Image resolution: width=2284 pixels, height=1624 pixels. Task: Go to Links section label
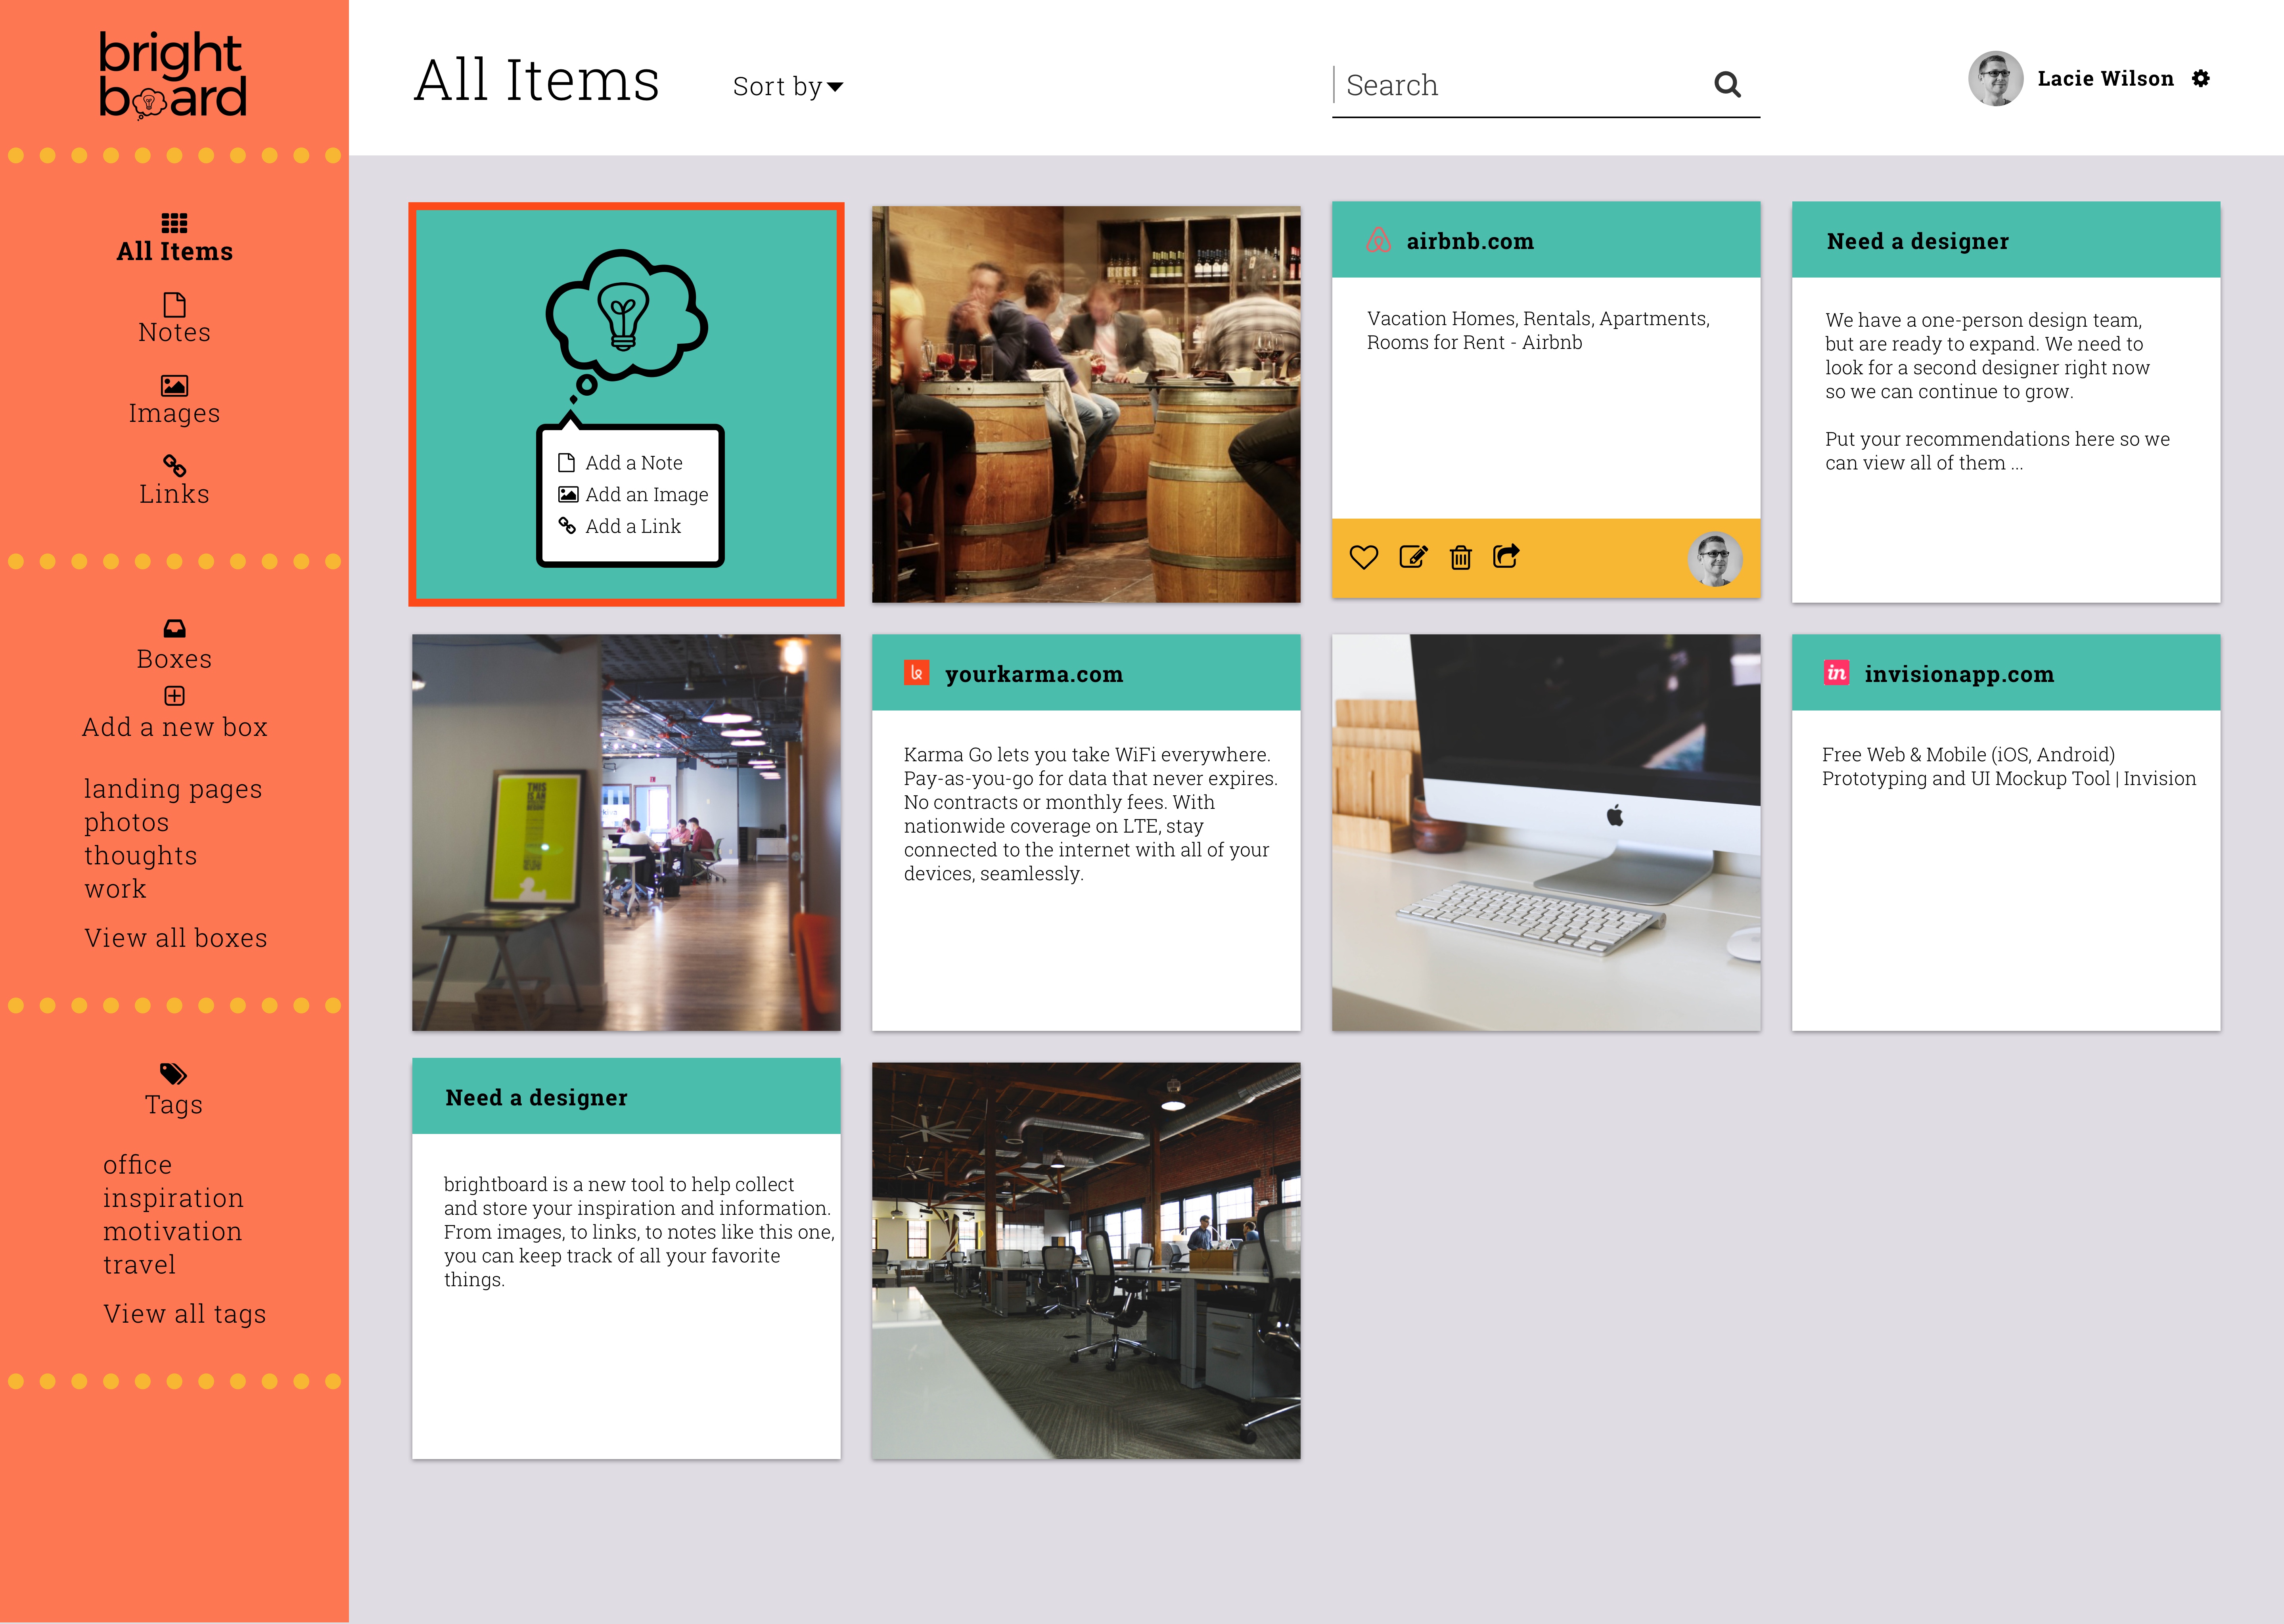(x=174, y=494)
